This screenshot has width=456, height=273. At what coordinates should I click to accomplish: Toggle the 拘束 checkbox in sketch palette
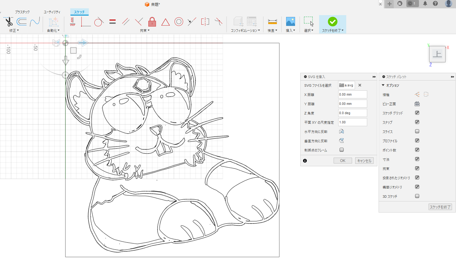coord(417,168)
